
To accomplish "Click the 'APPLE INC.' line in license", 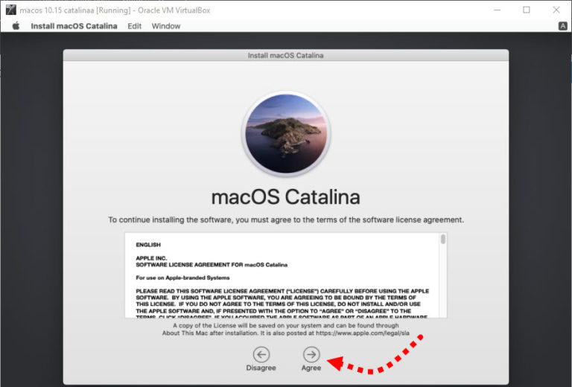I will coord(151,258).
